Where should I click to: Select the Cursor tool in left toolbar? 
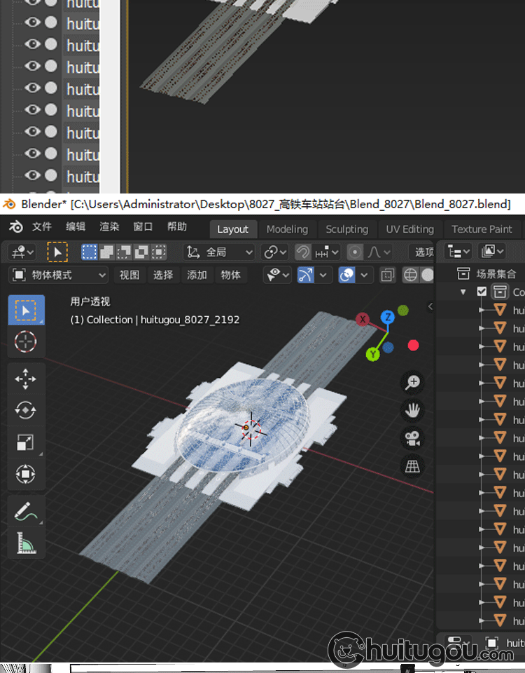coord(26,341)
